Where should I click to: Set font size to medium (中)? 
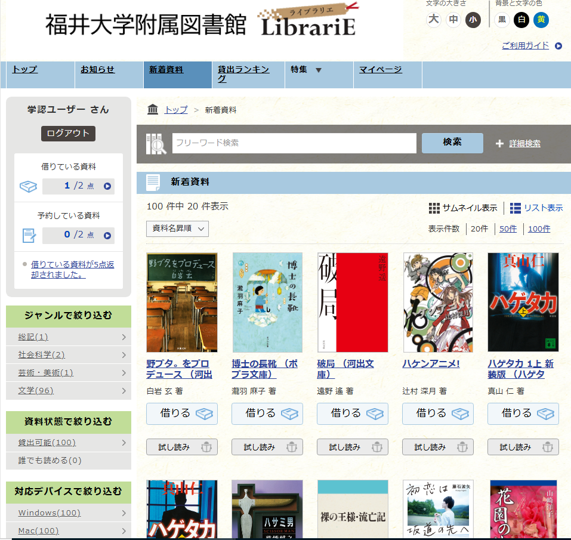pos(453,20)
